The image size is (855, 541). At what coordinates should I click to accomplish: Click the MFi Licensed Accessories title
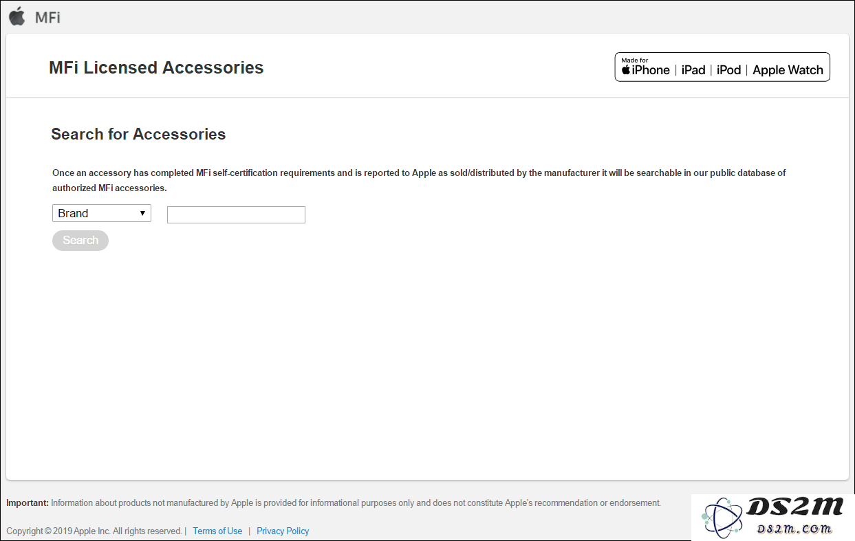(x=156, y=68)
